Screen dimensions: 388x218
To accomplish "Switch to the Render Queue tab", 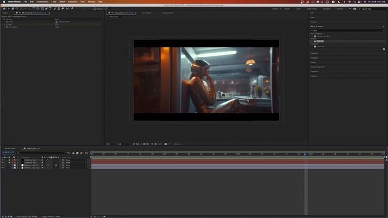I will 10,148.
